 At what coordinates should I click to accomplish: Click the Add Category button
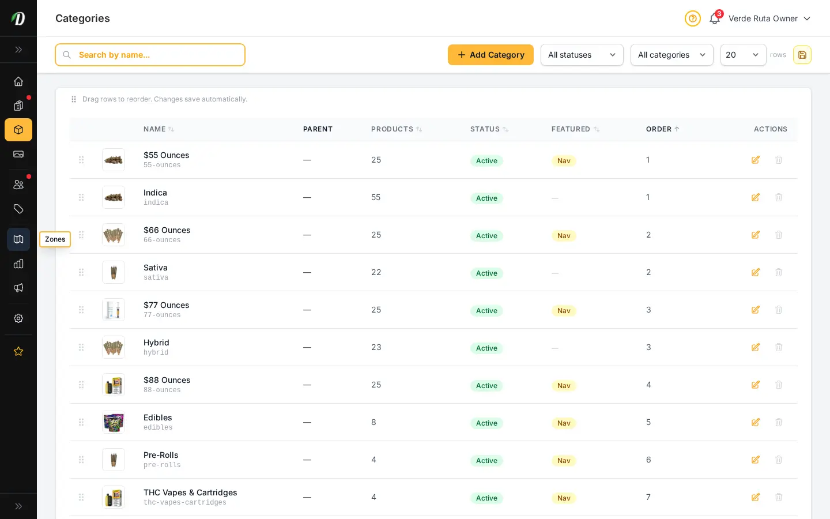click(x=491, y=55)
